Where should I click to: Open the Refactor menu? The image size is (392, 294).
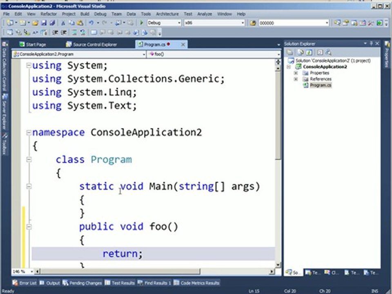(x=49, y=14)
